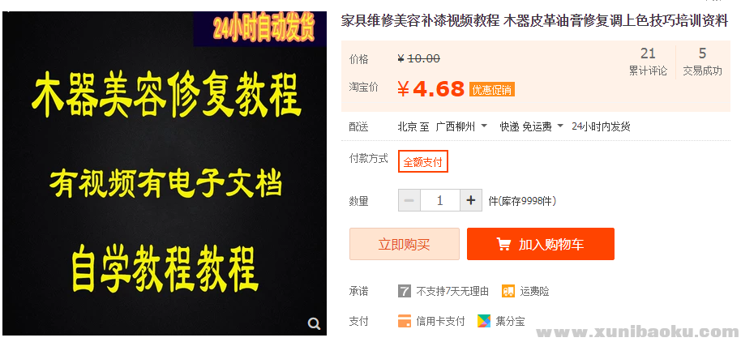Click the magnifier icon on product image
Image resolution: width=741 pixels, height=342 pixels.
pos(314,323)
